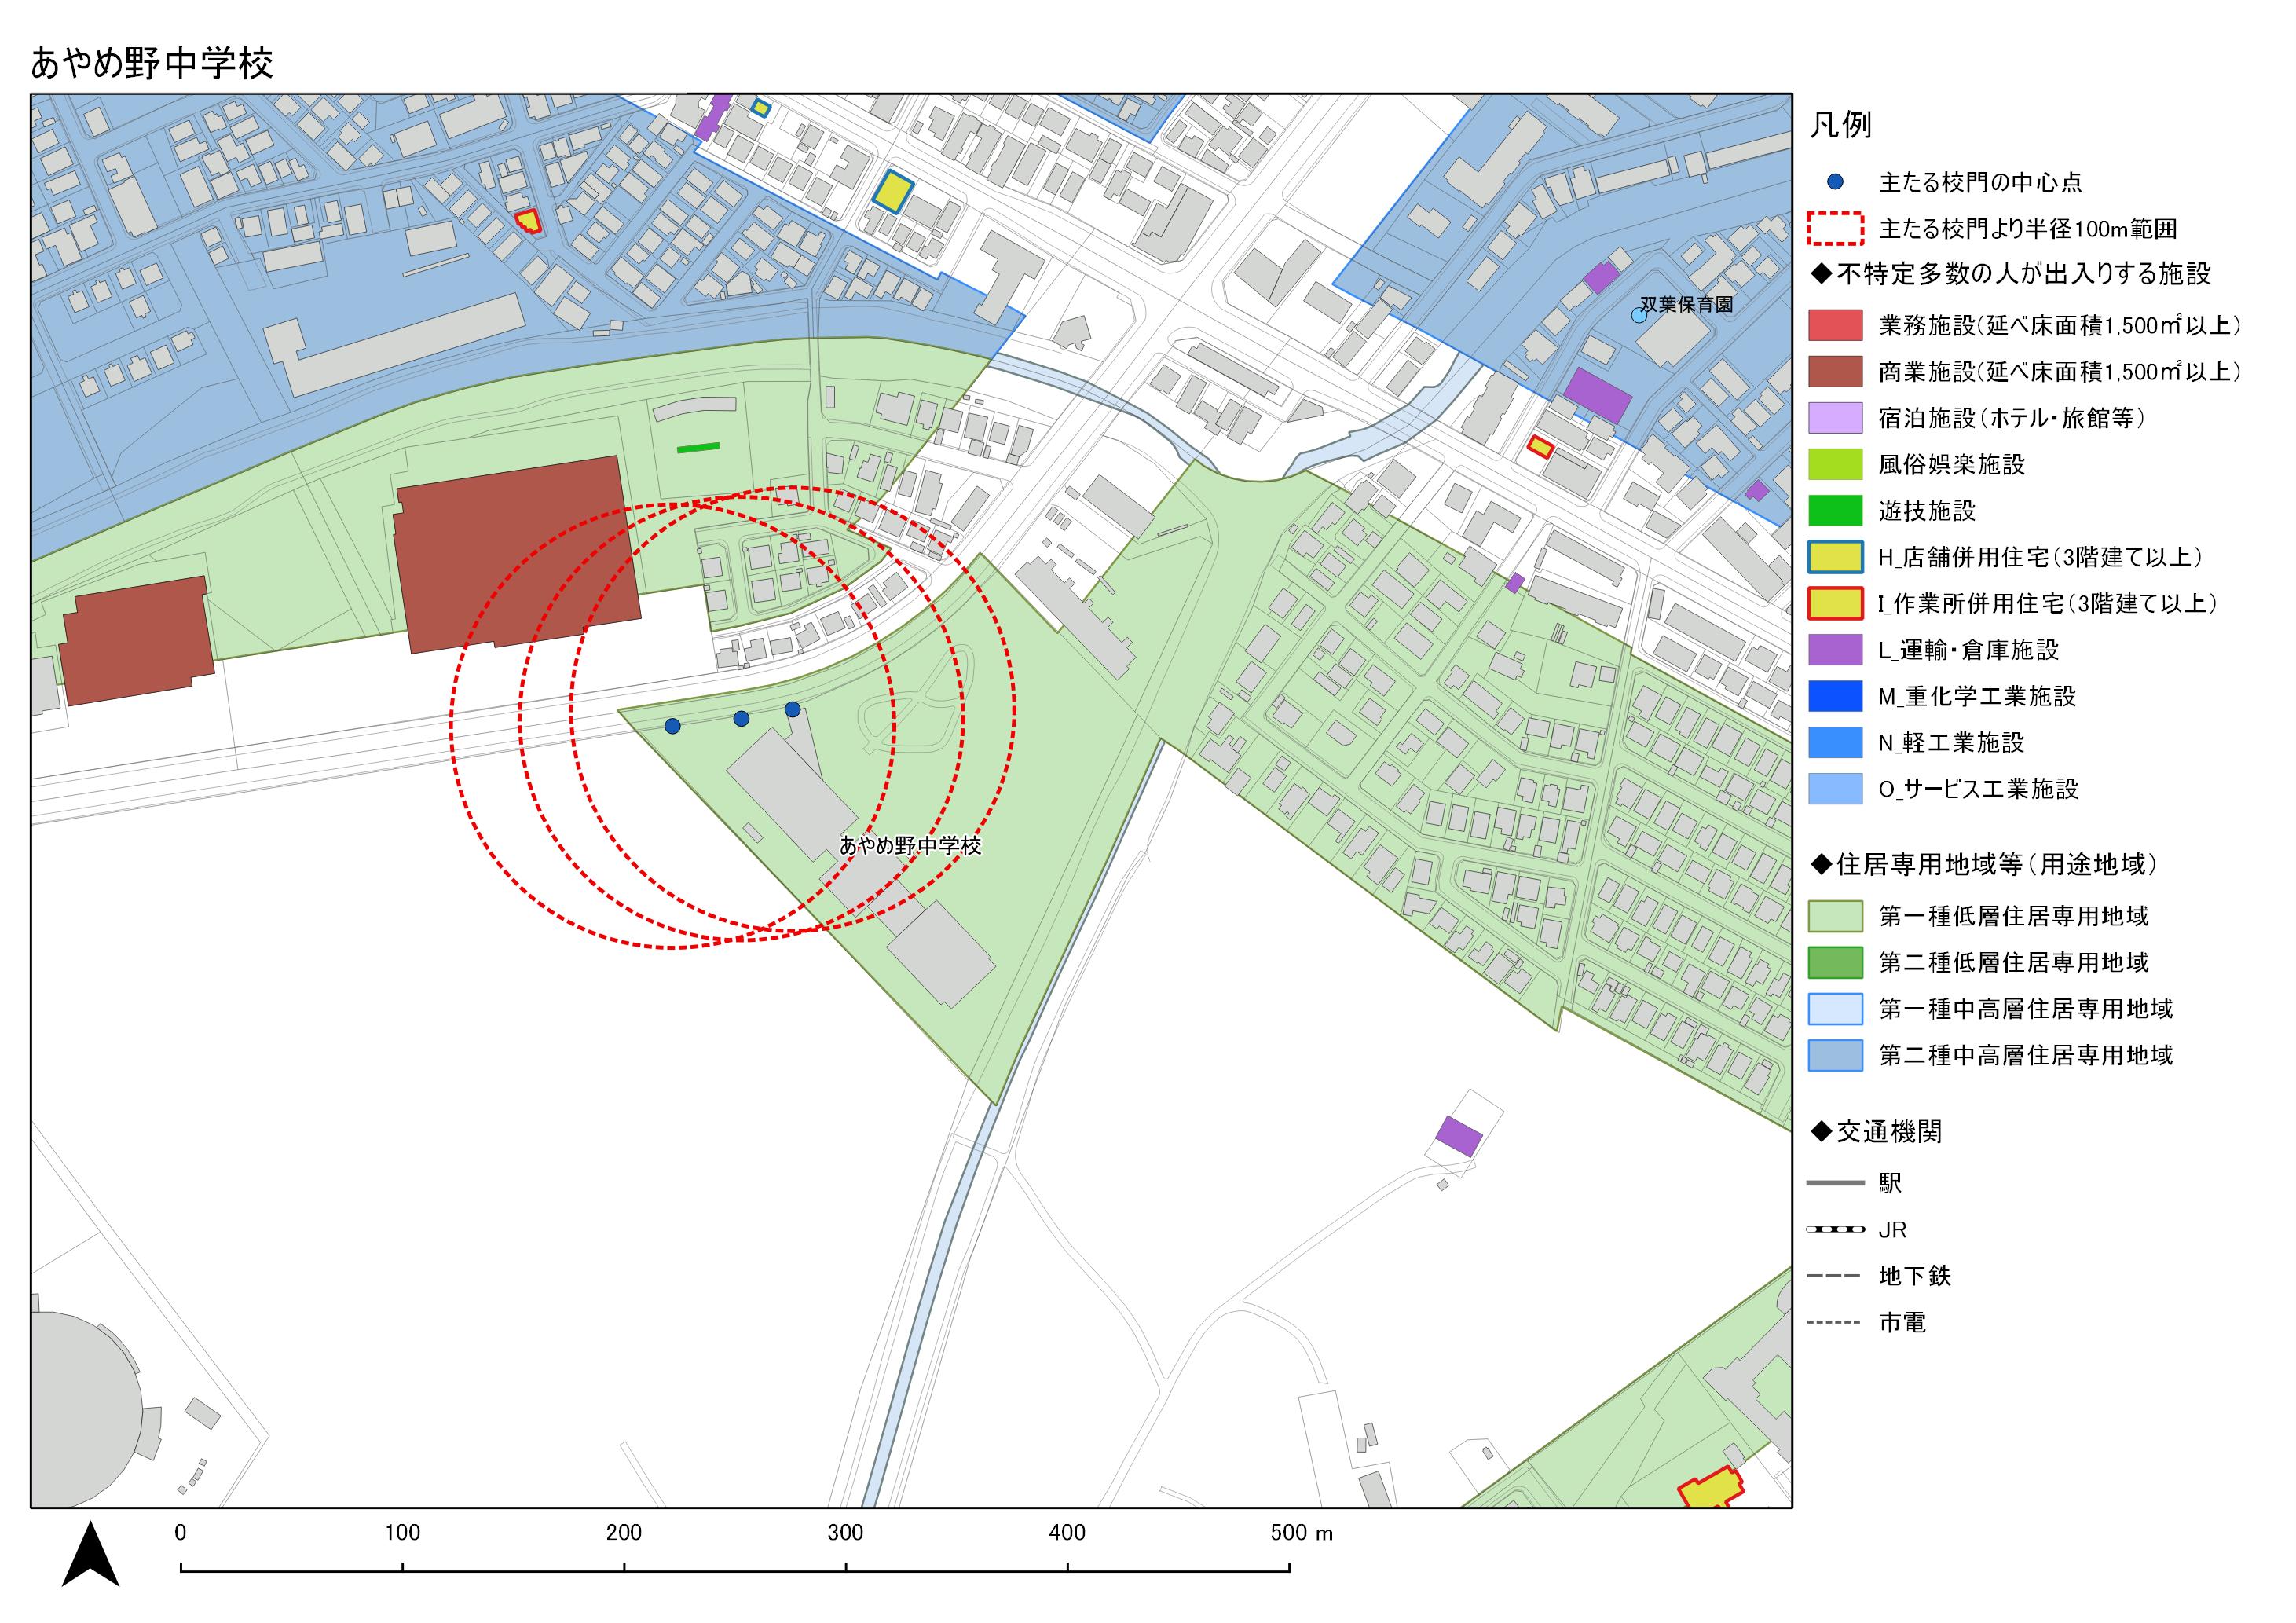Image resolution: width=2296 pixels, height=1623 pixels.
Task: Click the 風俗娯楽施設 legend text
Action: point(1951,465)
